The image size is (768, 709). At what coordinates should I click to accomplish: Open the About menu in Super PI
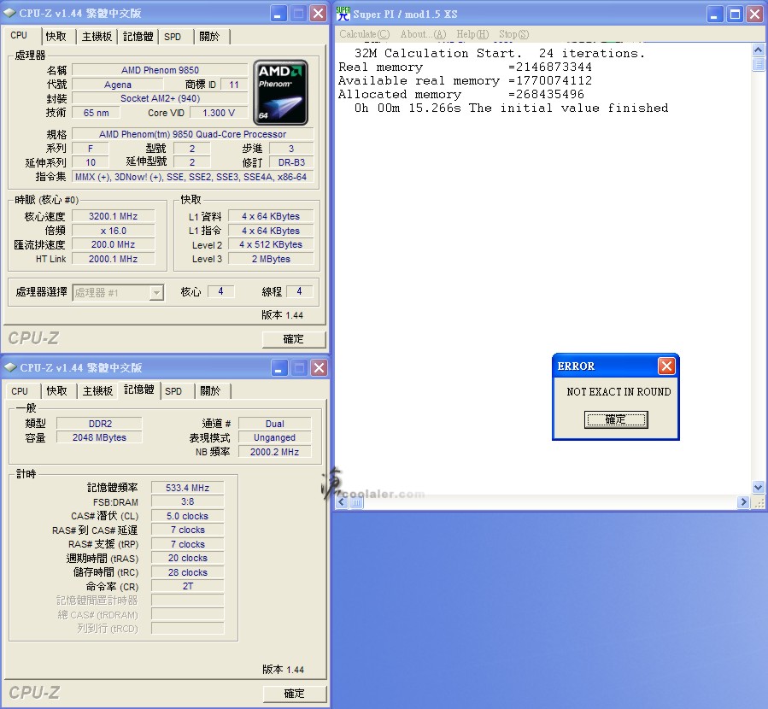(423, 34)
